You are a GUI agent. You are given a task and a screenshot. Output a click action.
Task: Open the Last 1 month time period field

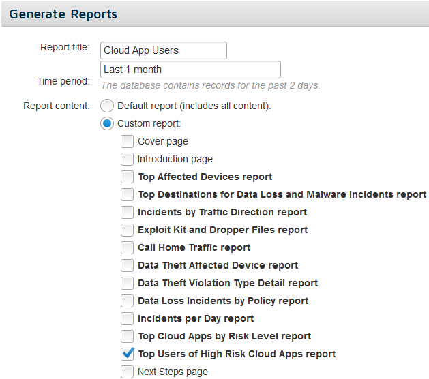190,70
